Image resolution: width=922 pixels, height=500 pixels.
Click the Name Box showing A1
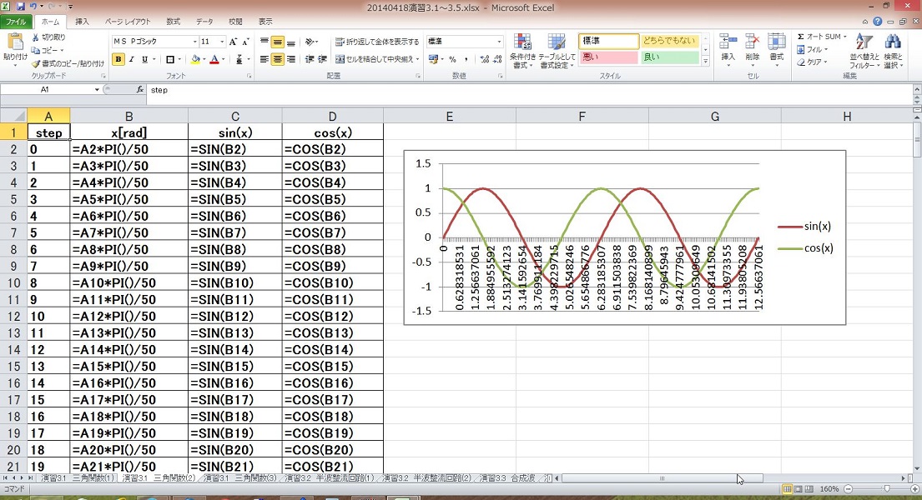[46, 89]
